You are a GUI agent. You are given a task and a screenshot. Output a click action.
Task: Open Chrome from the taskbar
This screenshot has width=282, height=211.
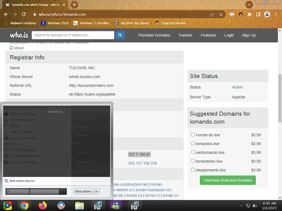24,206
